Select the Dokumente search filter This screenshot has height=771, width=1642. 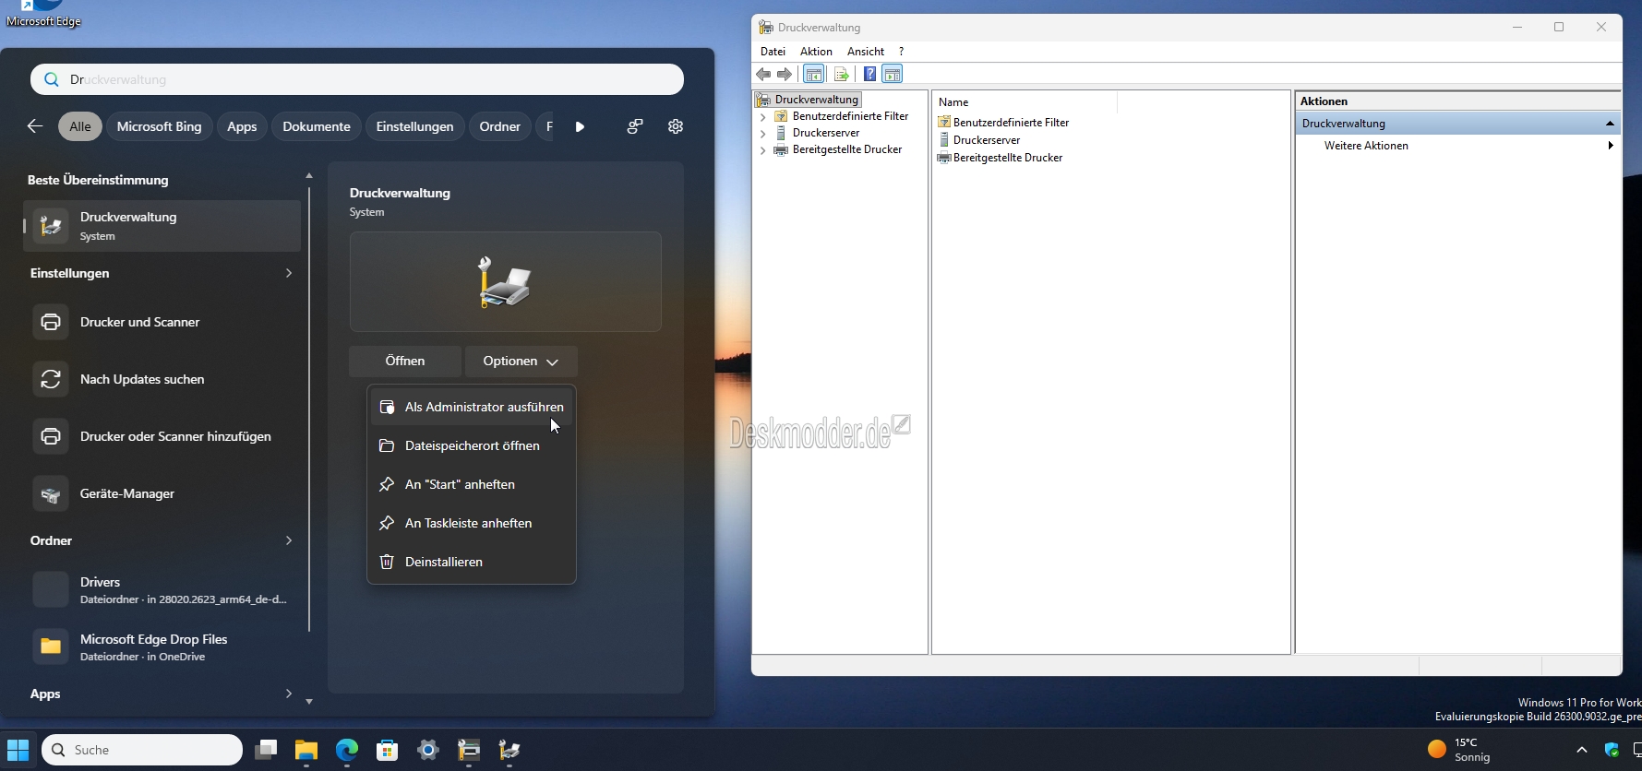pyautogui.click(x=317, y=126)
